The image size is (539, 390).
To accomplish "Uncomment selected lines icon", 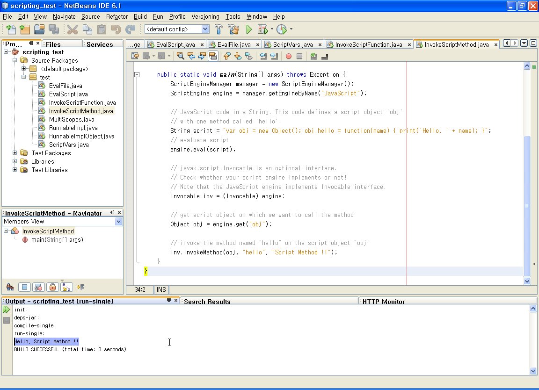I will point(325,56).
